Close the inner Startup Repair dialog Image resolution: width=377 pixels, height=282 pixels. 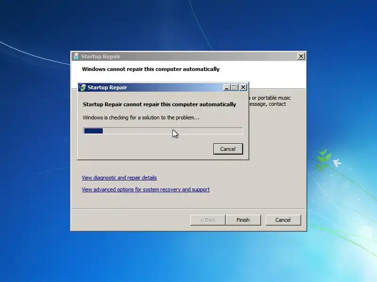point(243,87)
